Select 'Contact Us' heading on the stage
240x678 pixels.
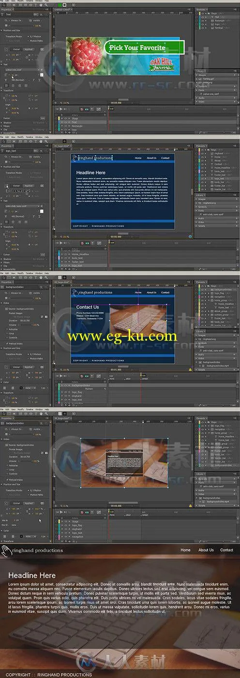(x=87, y=307)
